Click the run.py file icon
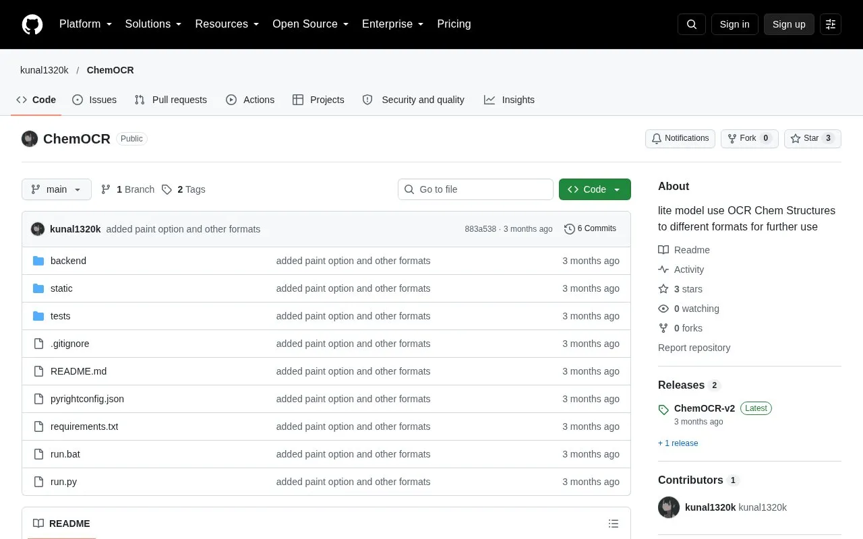The height and width of the screenshot is (539, 863). 38,482
